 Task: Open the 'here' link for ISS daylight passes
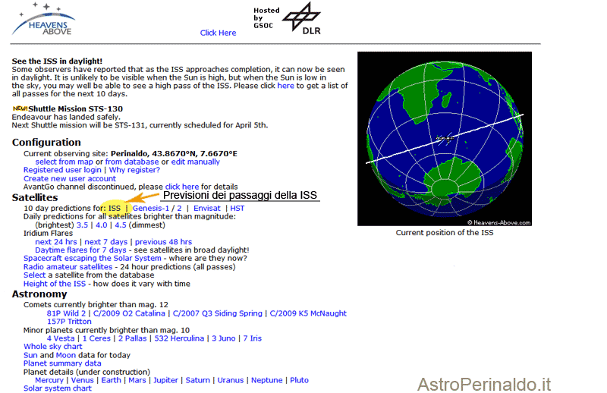click(285, 86)
